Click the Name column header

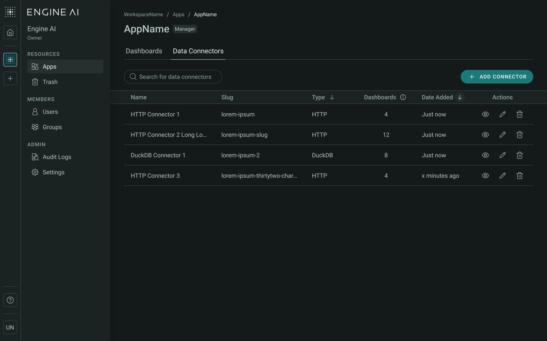(x=139, y=97)
